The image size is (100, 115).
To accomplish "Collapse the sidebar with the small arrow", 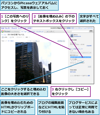I will (69, 35).
